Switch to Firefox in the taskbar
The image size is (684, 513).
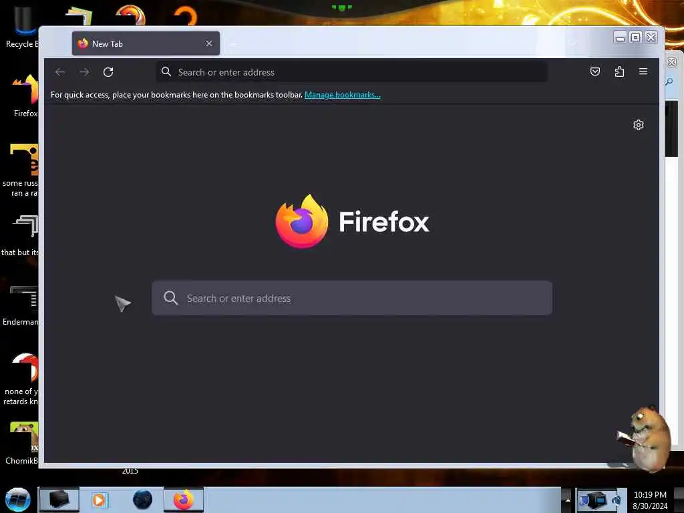pyautogui.click(x=184, y=500)
